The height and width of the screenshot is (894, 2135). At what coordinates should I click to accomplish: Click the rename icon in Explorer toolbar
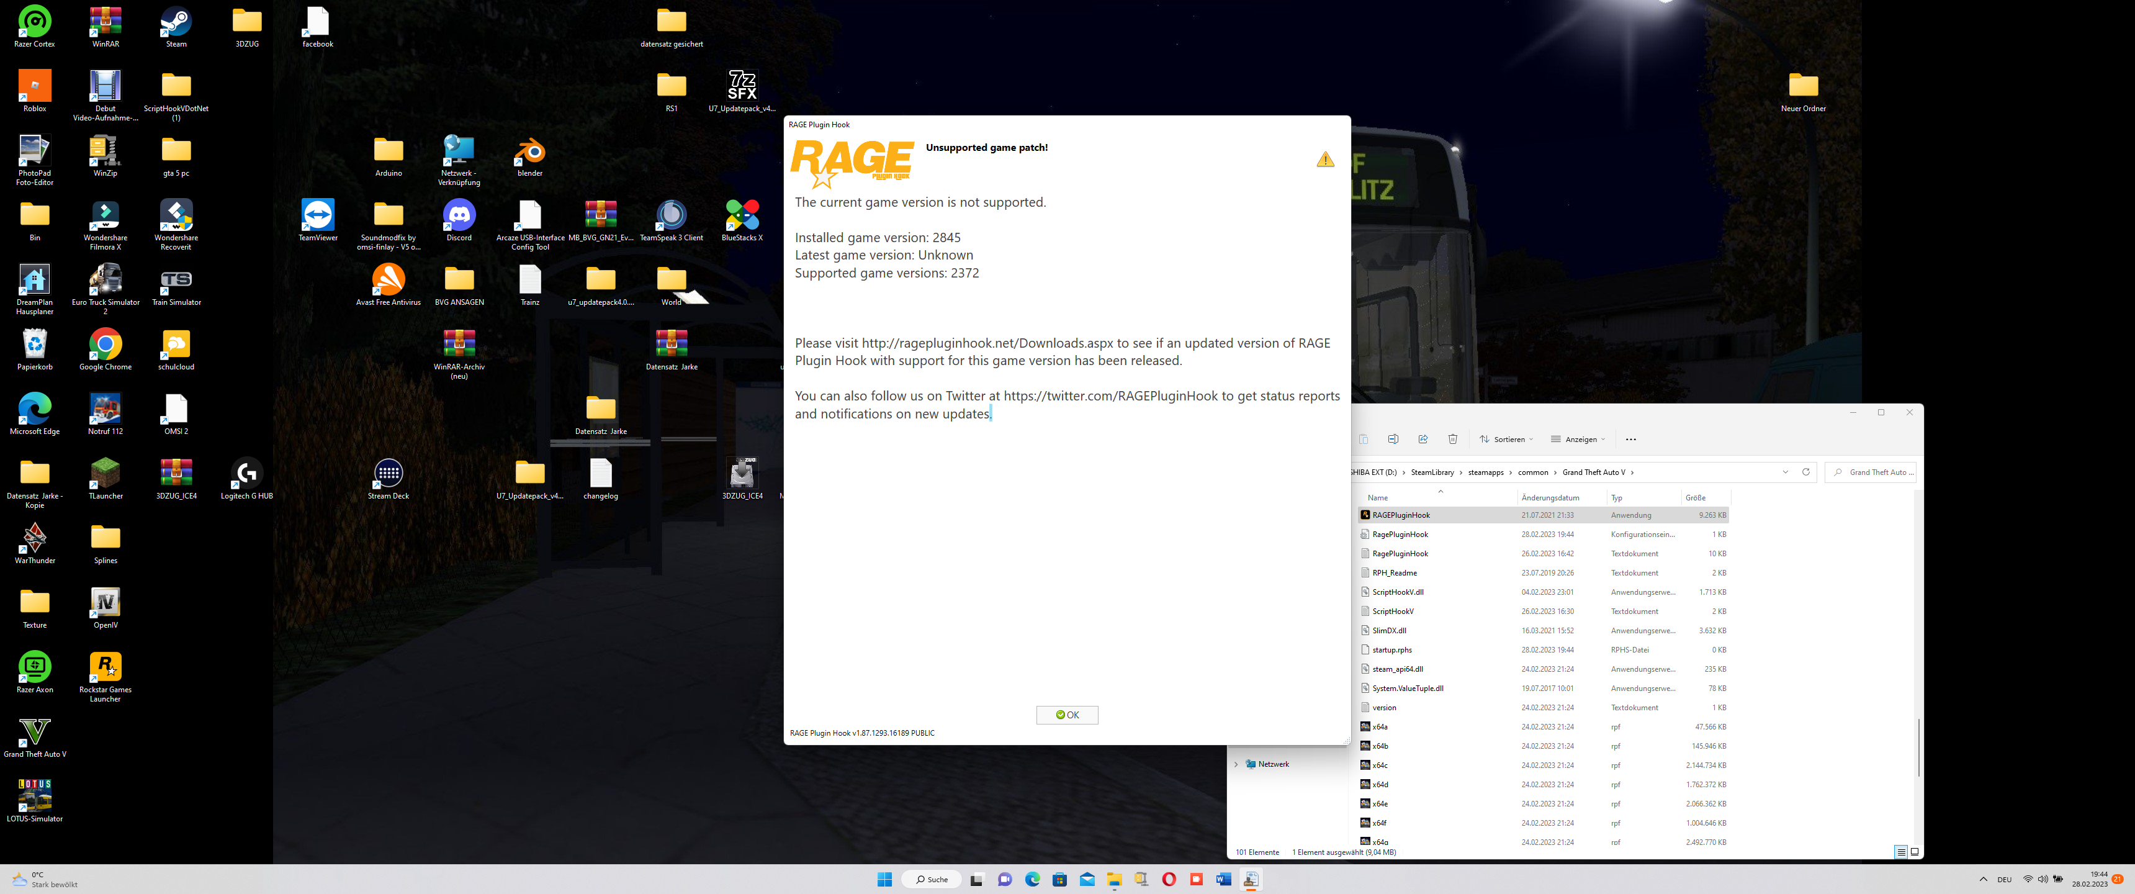pos(1392,440)
